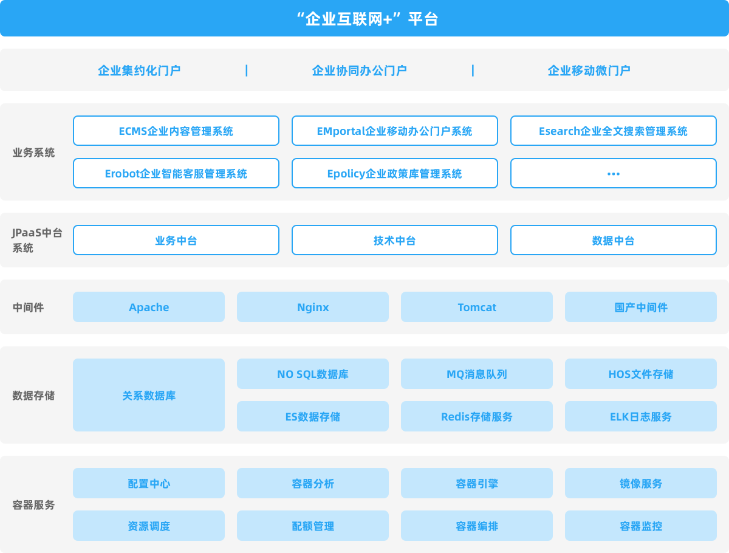The width and height of the screenshot is (729, 553).
Task: Click the 技术中台 box
Action: (x=394, y=241)
